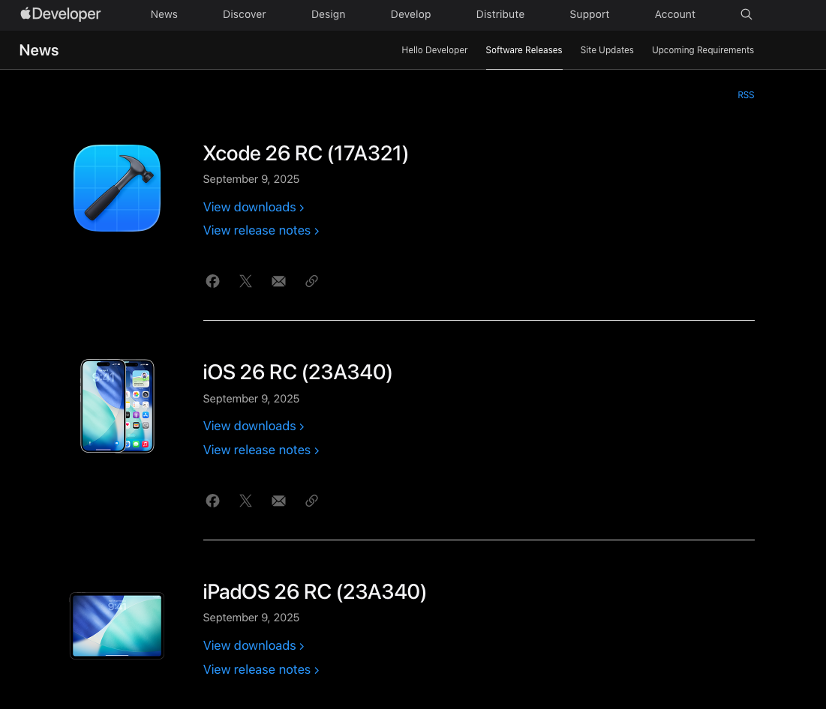View release notes for Xcode 26 RC
Viewport: 826px width, 709px height.
pyautogui.click(x=261, y=230)
